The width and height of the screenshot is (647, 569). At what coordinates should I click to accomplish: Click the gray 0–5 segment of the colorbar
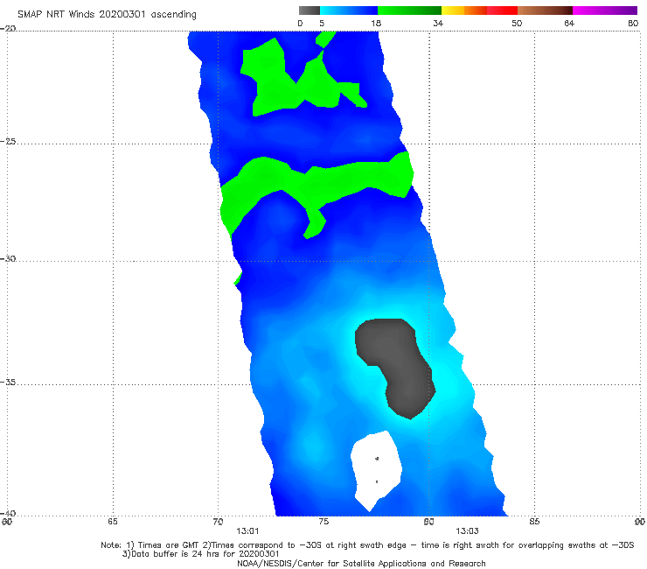click(x=310, y=11)
